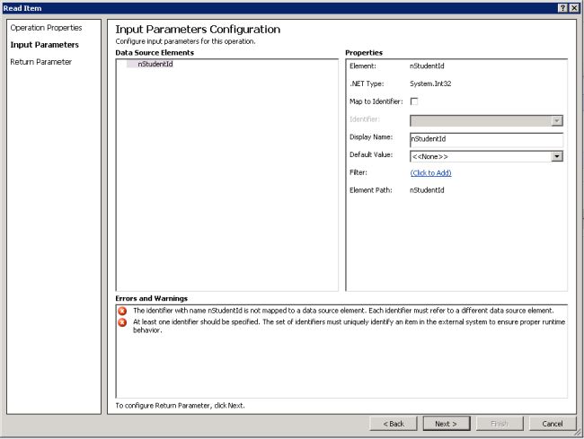Close the Read Item dialog window
This screenshot has height=439, width=584.
(575, 7)
